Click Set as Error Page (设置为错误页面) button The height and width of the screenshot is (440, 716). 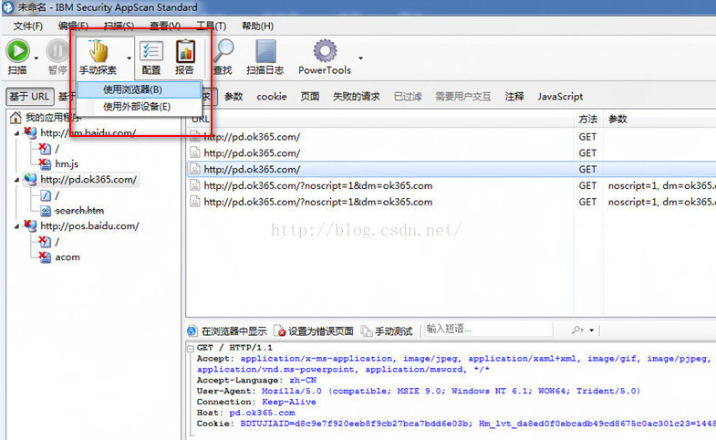coord(314,330)
